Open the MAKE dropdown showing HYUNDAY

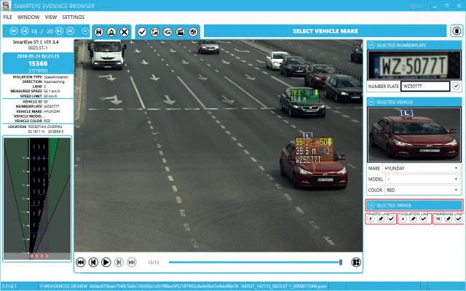pos(421,168)
